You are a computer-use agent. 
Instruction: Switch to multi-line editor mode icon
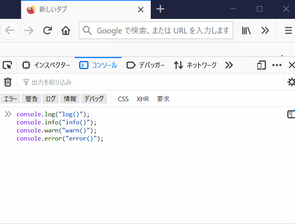pyautogui.click(x=291, y=114)
